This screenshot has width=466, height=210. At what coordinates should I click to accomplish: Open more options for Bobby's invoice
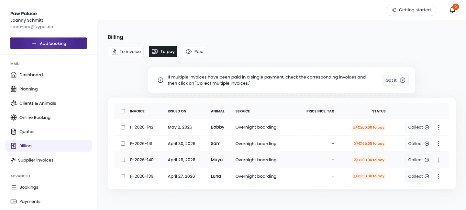439,127
